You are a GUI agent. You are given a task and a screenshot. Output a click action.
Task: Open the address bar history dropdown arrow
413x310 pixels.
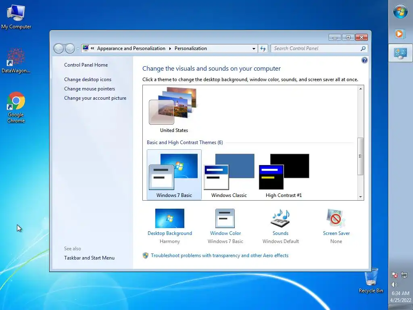click(254, 48)
